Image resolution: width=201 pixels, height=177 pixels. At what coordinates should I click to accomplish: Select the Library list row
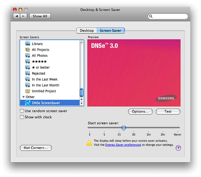[50, 44]
